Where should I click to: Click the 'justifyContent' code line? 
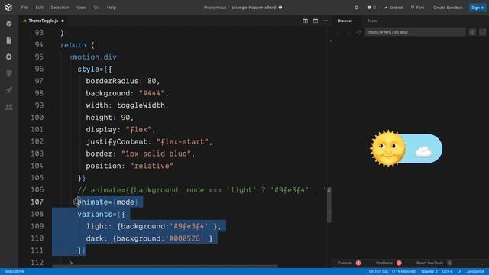[149, 142]
